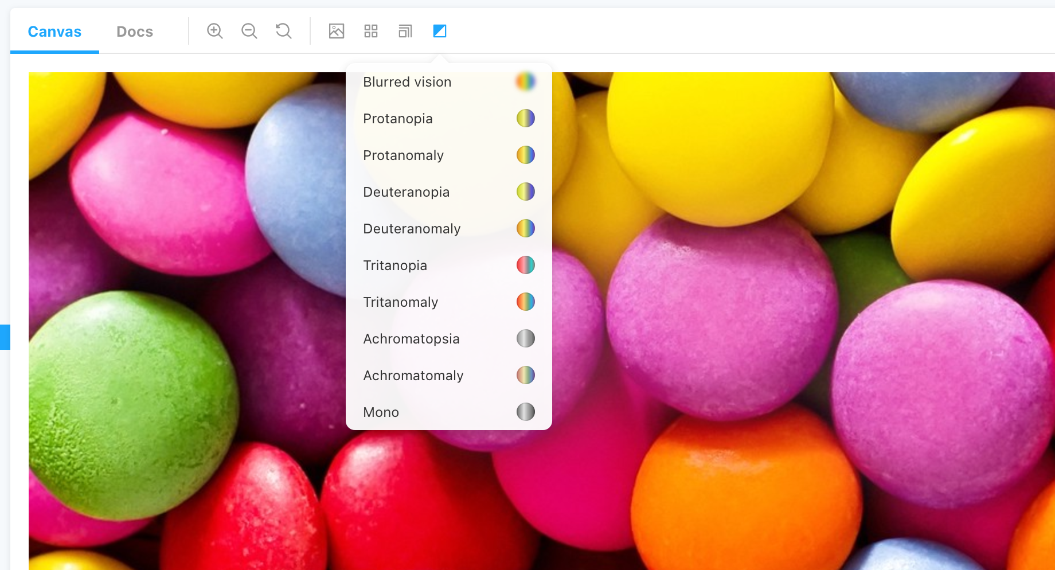Viewport: 1055px width, 570px height.
Task: Change background using the image icon
Action: pos(337,31)
